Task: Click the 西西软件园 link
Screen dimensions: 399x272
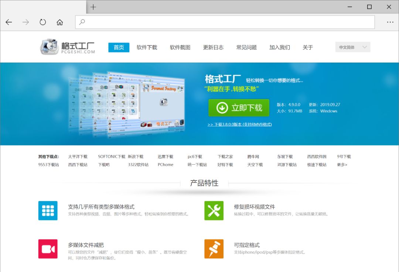Action: click(x=317, y=156)
